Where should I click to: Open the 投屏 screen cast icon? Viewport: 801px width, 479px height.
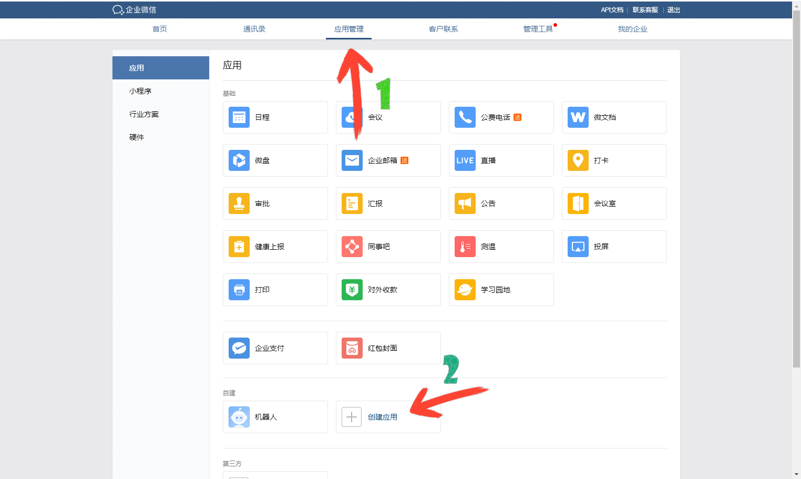coord(578,247)
